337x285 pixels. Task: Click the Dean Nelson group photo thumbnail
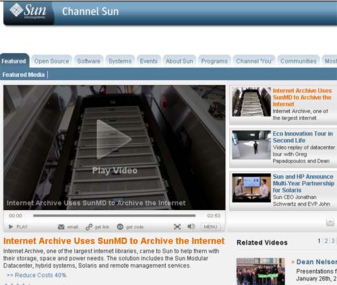tap(261, 272)
